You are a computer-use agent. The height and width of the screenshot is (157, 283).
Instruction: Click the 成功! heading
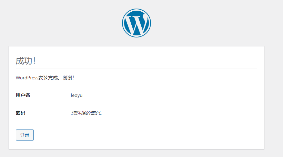pos(26,61)
